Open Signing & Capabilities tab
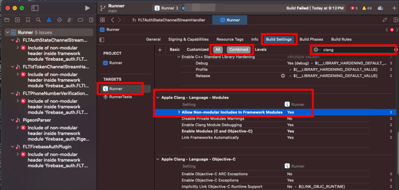 tap(188, 39)
